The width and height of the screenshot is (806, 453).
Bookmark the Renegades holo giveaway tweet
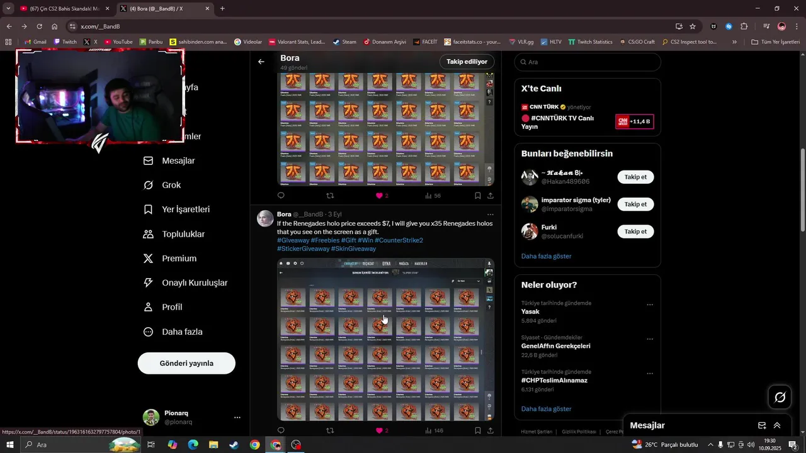tap(477, 430)
